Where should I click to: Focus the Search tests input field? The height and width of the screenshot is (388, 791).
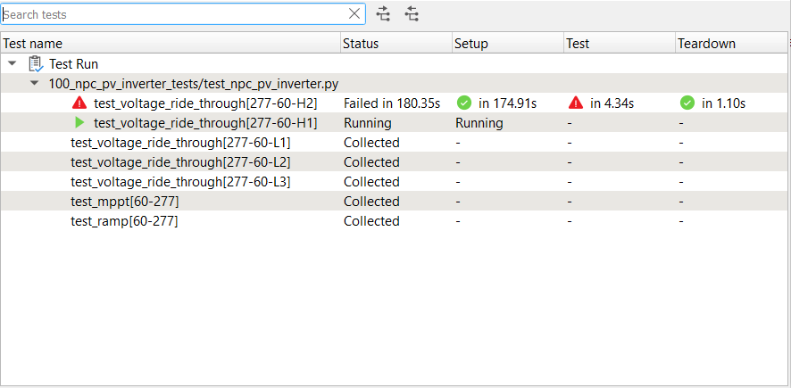pyautogui.click(x=174, y=14)
